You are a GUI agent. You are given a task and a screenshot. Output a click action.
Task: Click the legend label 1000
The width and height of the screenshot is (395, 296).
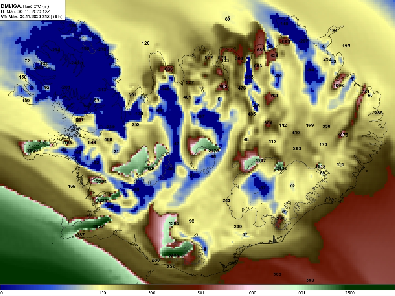pos(251,293)
